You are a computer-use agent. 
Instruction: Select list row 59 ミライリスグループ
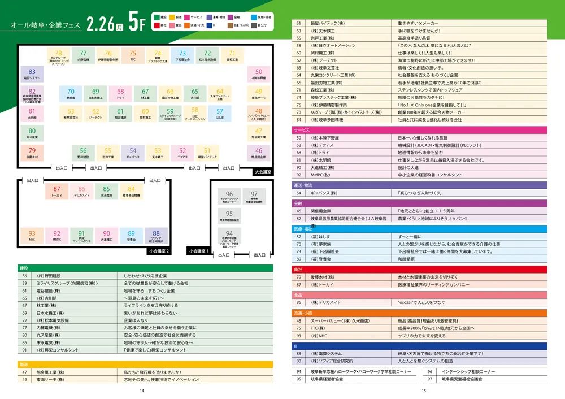[145, 283]
